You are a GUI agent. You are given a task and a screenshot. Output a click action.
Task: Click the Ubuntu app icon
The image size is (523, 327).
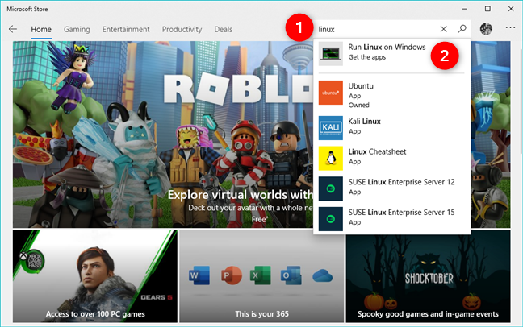pyautogui.click(x=331, y=93)
